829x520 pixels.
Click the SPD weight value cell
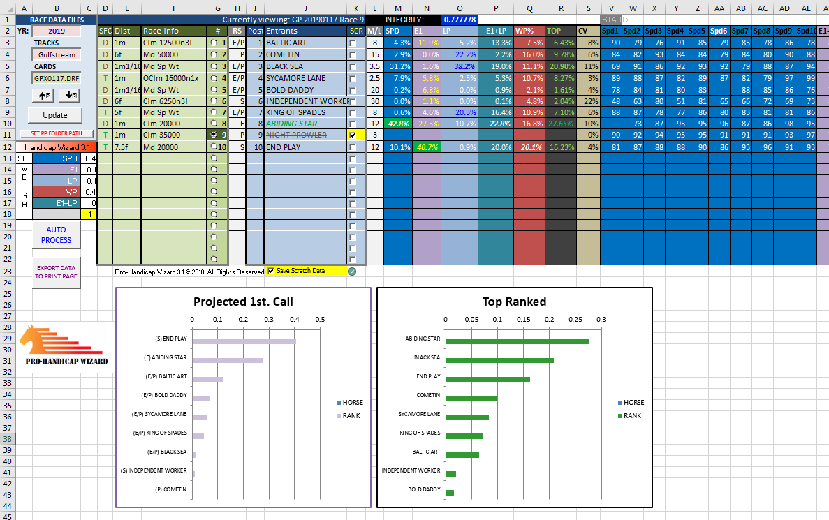89,158
